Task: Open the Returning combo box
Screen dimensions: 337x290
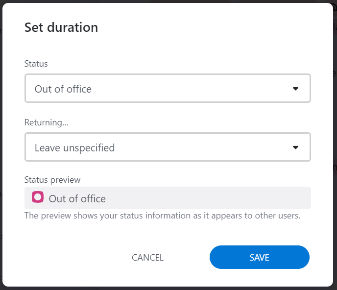Action: [x=168, y=147]
